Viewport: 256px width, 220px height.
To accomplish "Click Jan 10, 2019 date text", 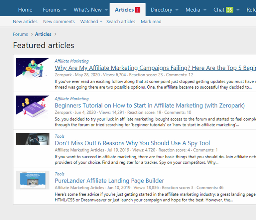I will click(x=119, y=188).
